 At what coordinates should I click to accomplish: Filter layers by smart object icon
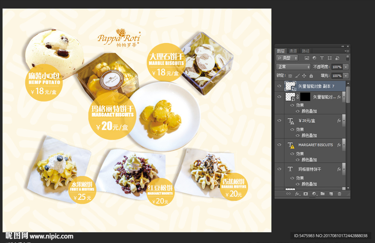click(337, 58)
